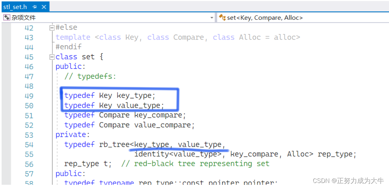Click 'identity<value_type>' on line 55
389x187 pixels.
coord(178,154)
